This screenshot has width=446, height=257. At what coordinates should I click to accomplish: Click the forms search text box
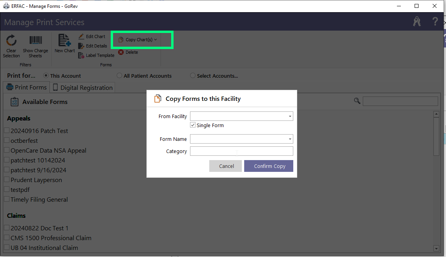click(400, 101)
